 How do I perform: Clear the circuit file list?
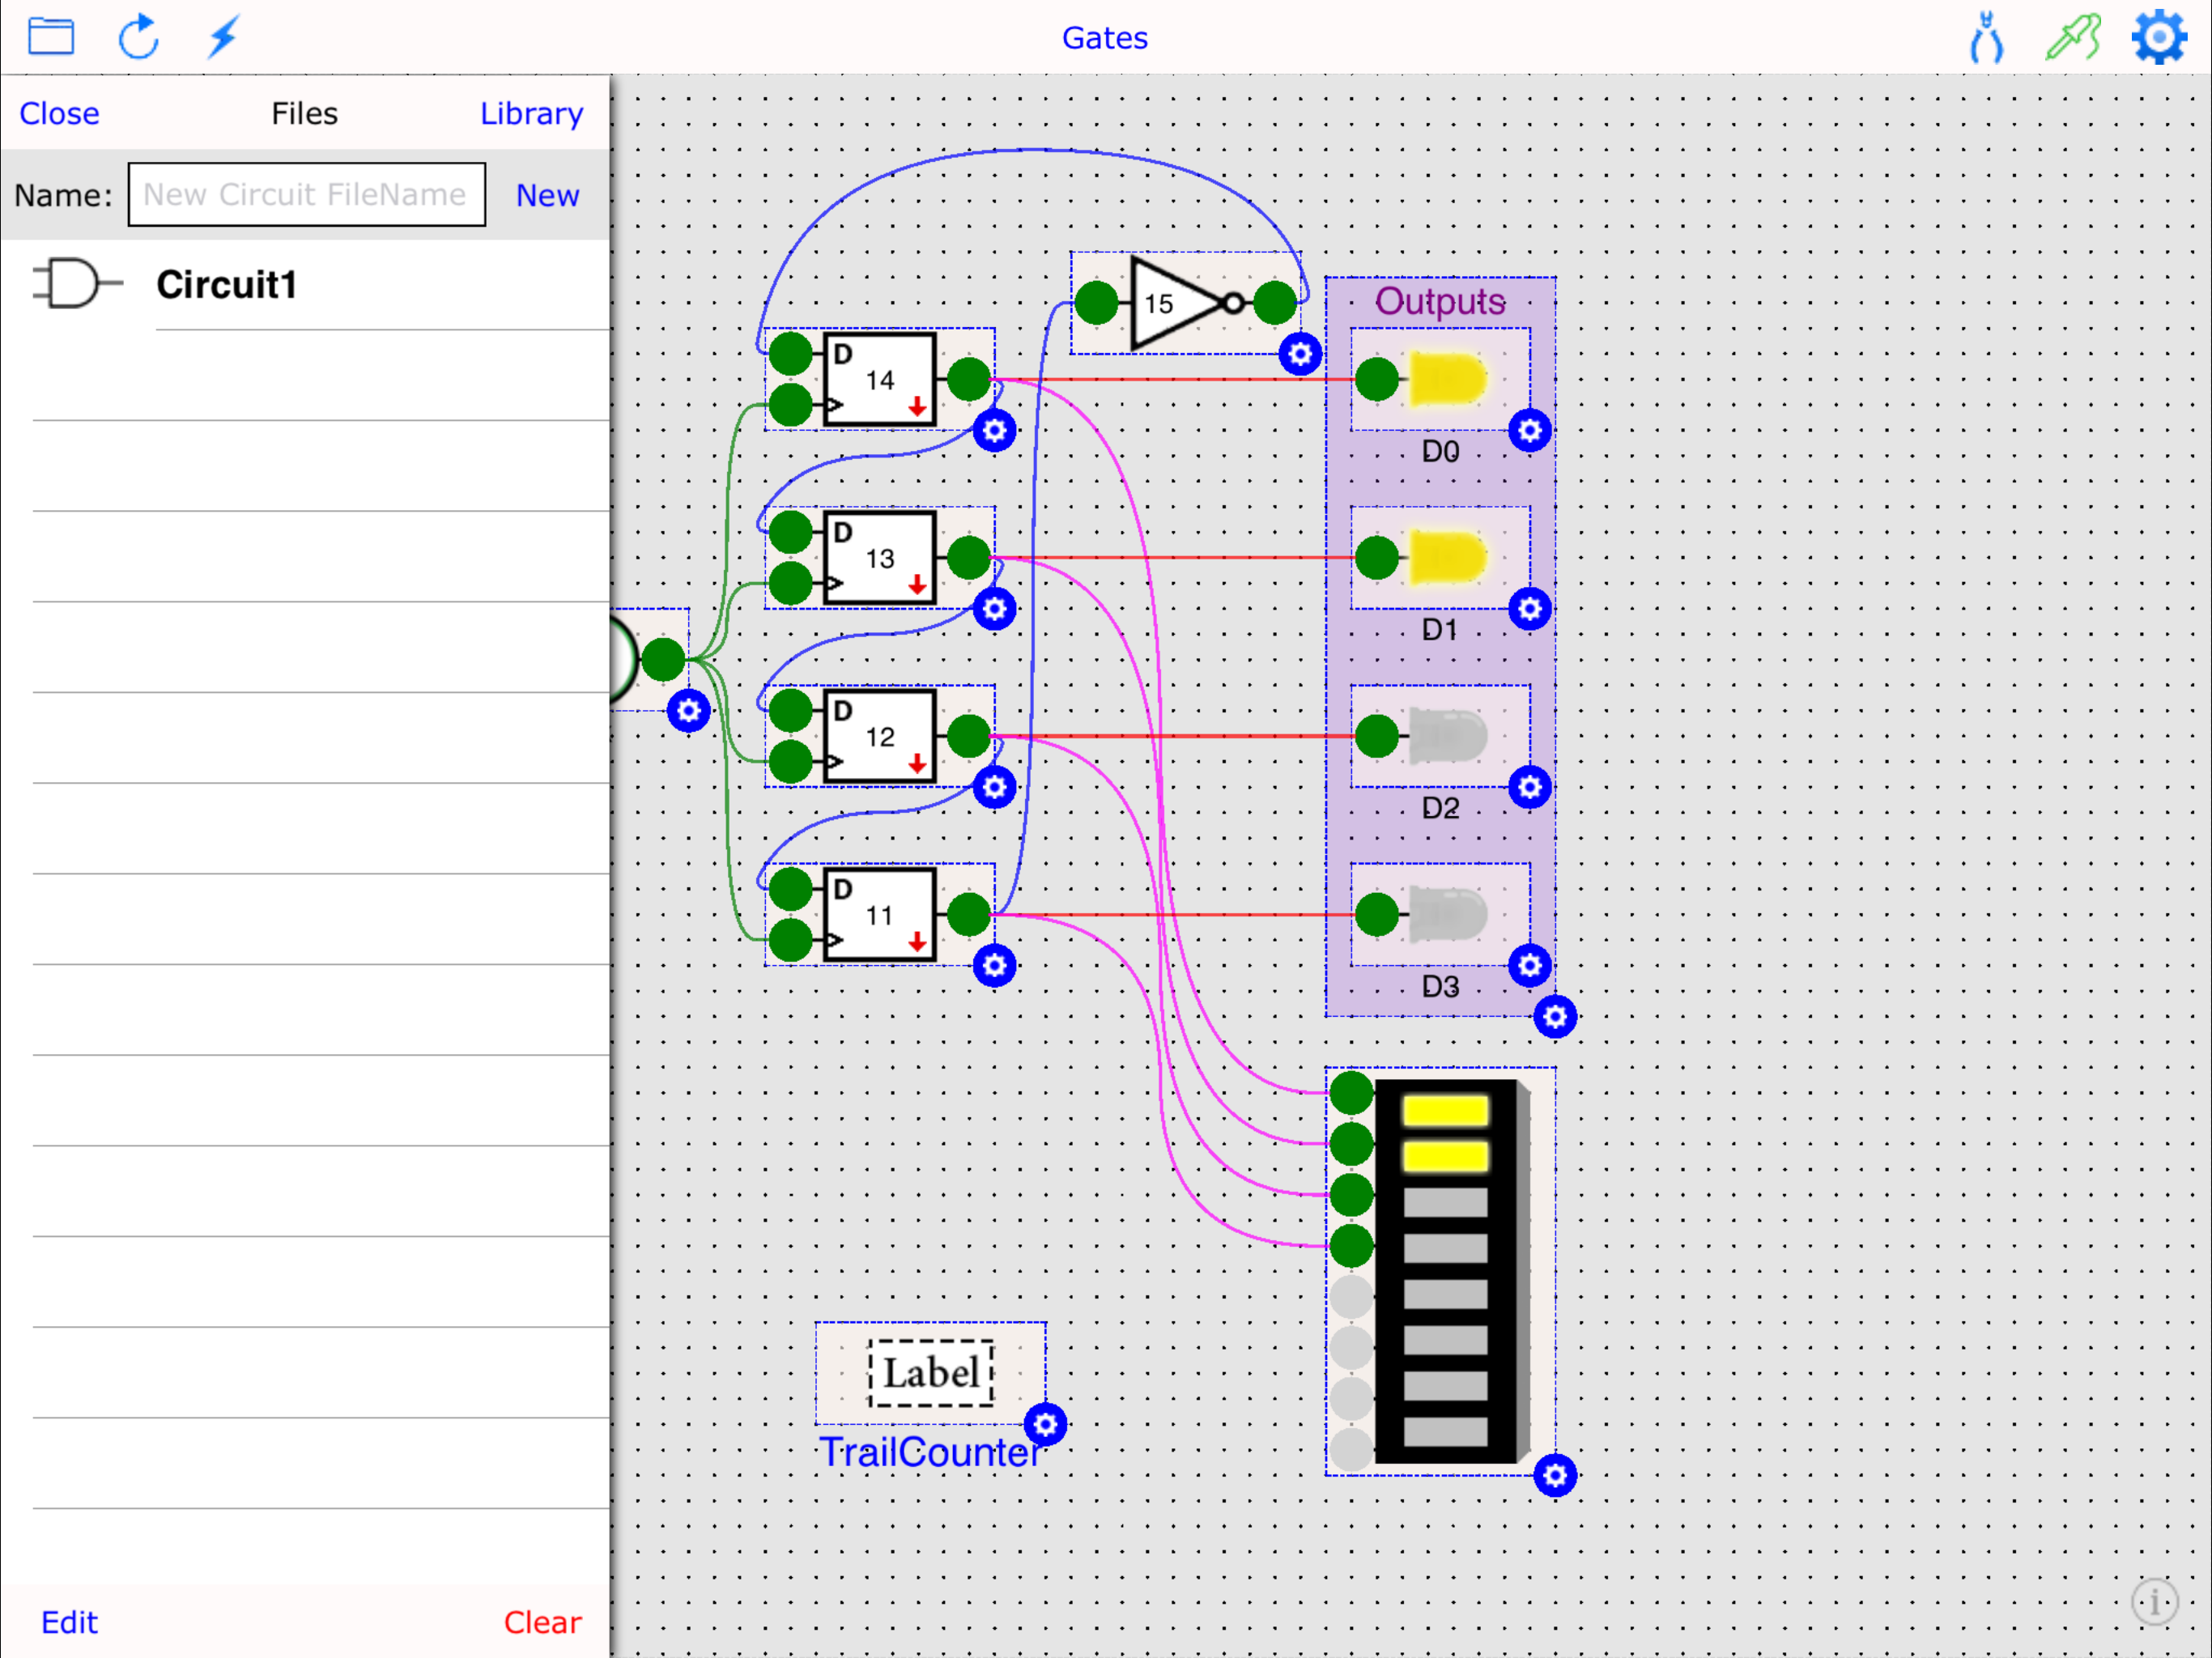[x=543, y=1622]
